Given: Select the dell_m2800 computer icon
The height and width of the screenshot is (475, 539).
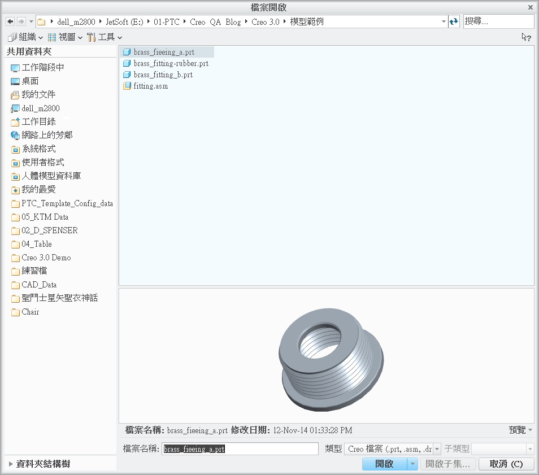Looking at the screenshot, I should tap(15, 108).
